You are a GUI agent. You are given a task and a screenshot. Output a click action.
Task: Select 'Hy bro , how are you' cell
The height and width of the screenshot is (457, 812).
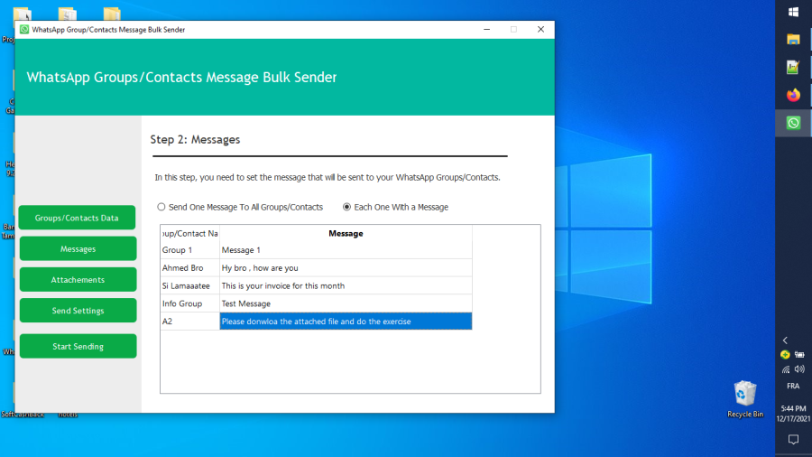[x=346, y=268]
